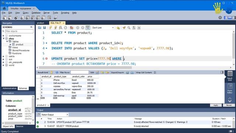Image resolution: width=236 pixels, height=133 pixels.
Task: Expand the sys schema
Action: click(x=3, y=59)
